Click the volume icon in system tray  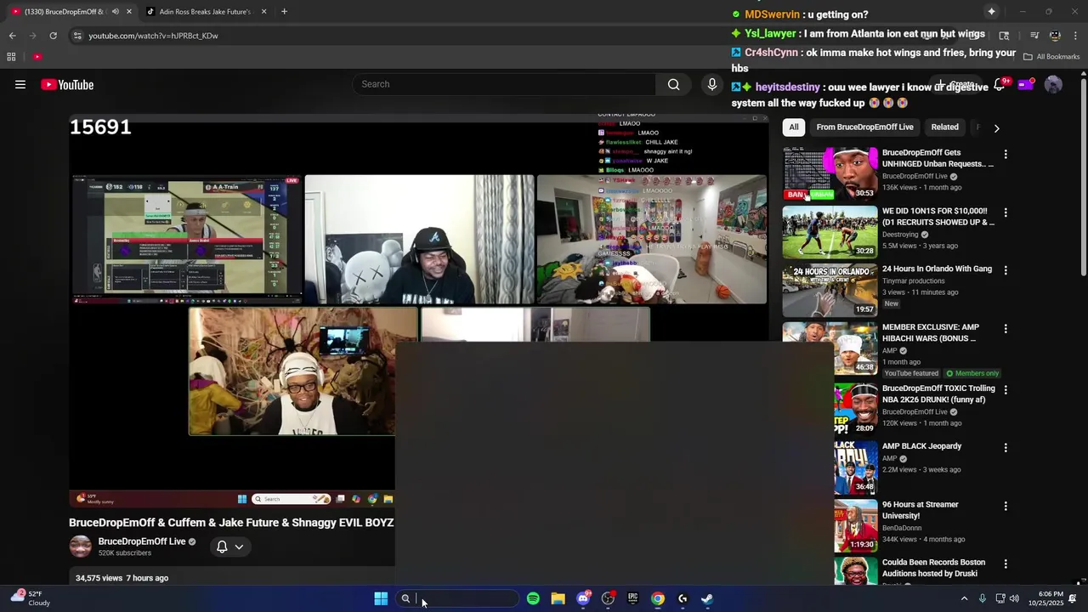coord(1014,598)
